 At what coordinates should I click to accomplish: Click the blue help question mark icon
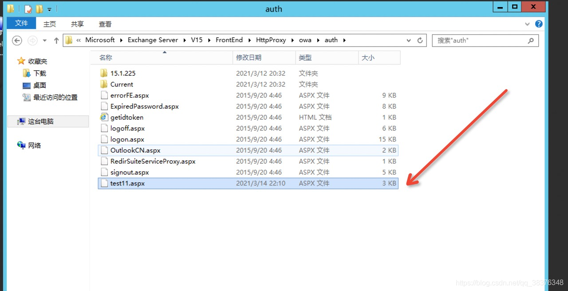539,24
